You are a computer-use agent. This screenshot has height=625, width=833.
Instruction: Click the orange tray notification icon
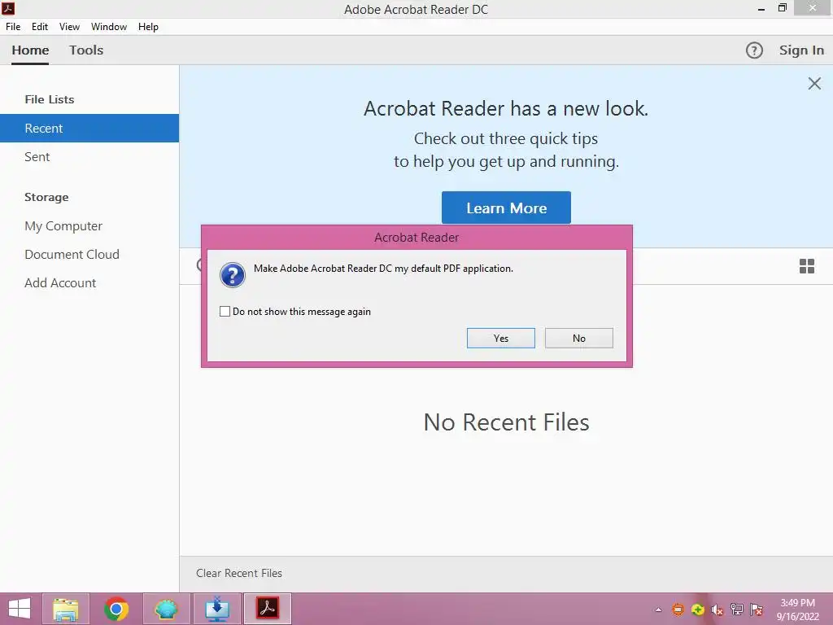coord(678,610)
